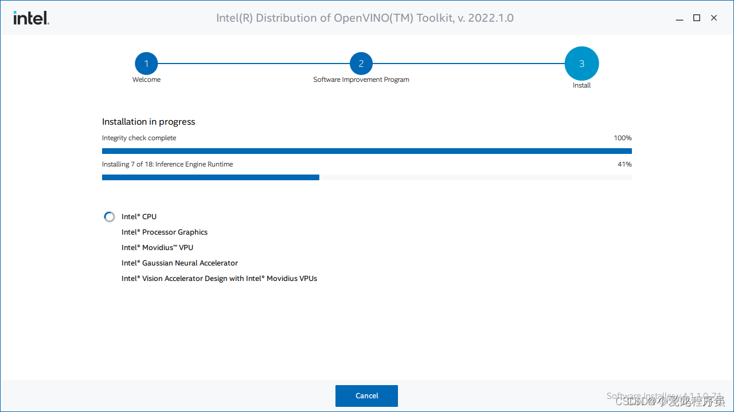Select step 1 Welcome circle
Viewport: 734px width, 412px height.
tap(146, 64)
